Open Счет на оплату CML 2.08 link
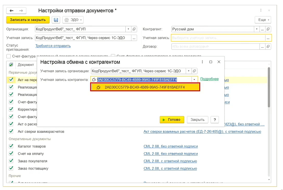This screenshot has height=190, width=283. coord(171,154)
